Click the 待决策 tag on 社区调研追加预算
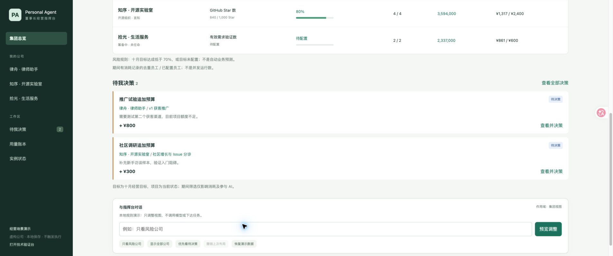This screenshot has height=256, width=613. (555, 145)
